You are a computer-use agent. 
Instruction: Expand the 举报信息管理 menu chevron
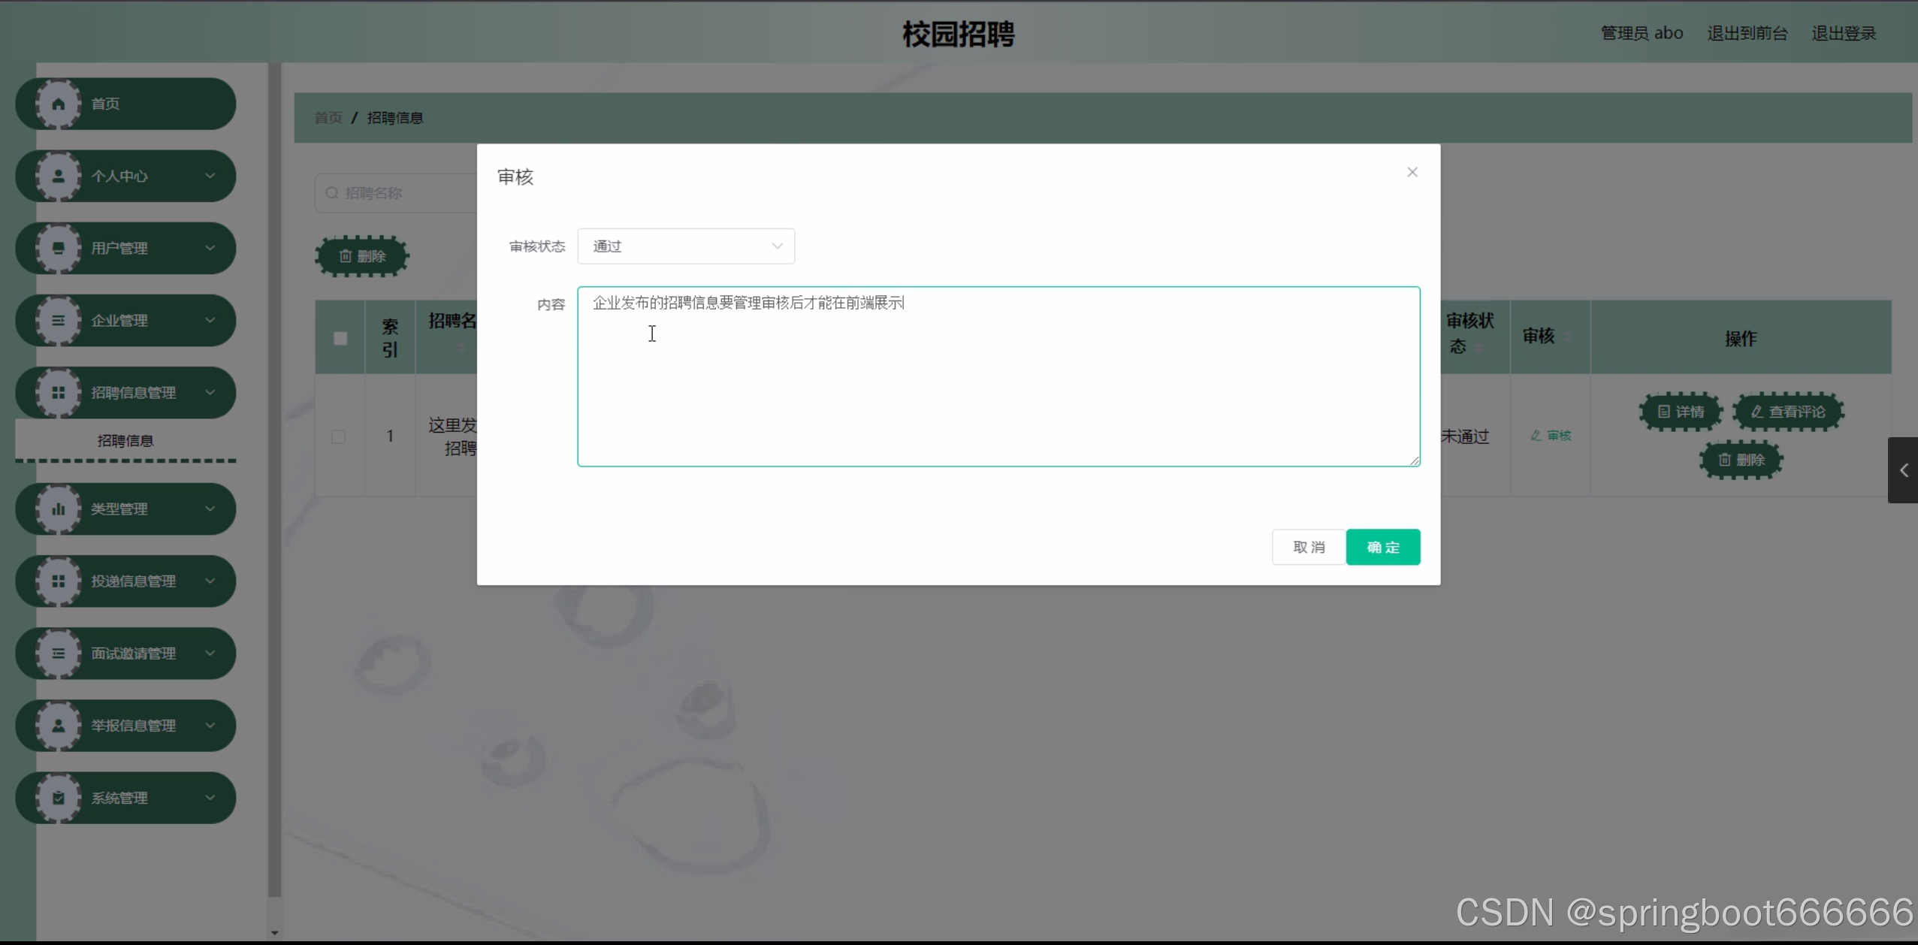click(210, 726)
